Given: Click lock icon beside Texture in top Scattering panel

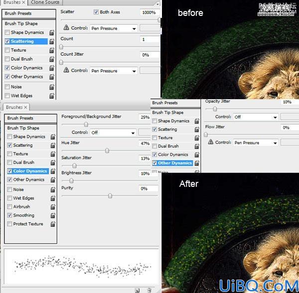Looking at the screenshot, I should click(52, 50).
